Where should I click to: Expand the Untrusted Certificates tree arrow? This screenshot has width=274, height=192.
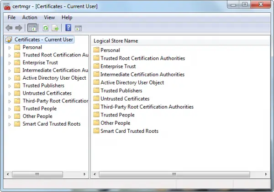[x=10, y=93]
